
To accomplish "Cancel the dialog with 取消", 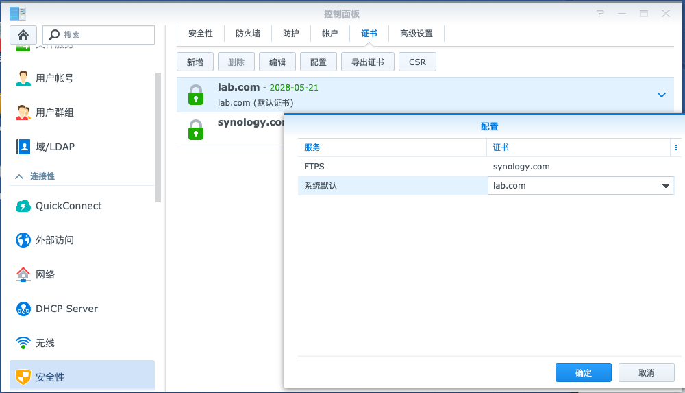I will [x=647, y=373].
